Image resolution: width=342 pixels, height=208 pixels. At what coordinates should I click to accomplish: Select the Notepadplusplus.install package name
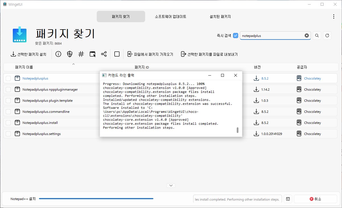40,122
